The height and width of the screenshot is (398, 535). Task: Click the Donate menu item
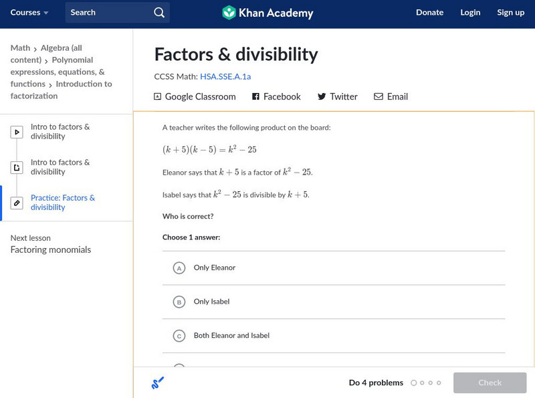click(x=429, y=13)
